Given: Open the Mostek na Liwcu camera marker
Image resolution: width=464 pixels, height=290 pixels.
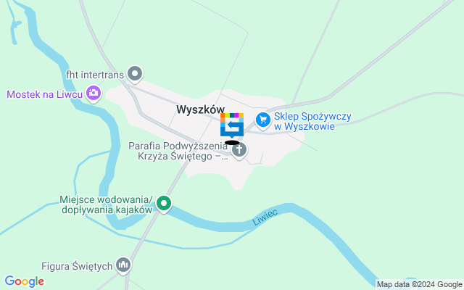Looking at the screenshot, I should pyautogui.click(x=94, y=94).
